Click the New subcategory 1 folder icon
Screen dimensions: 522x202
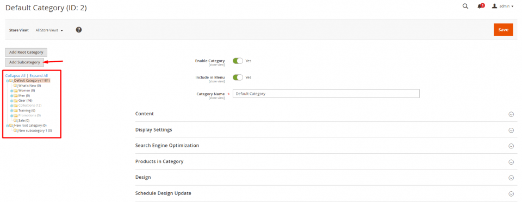point(16,131)
